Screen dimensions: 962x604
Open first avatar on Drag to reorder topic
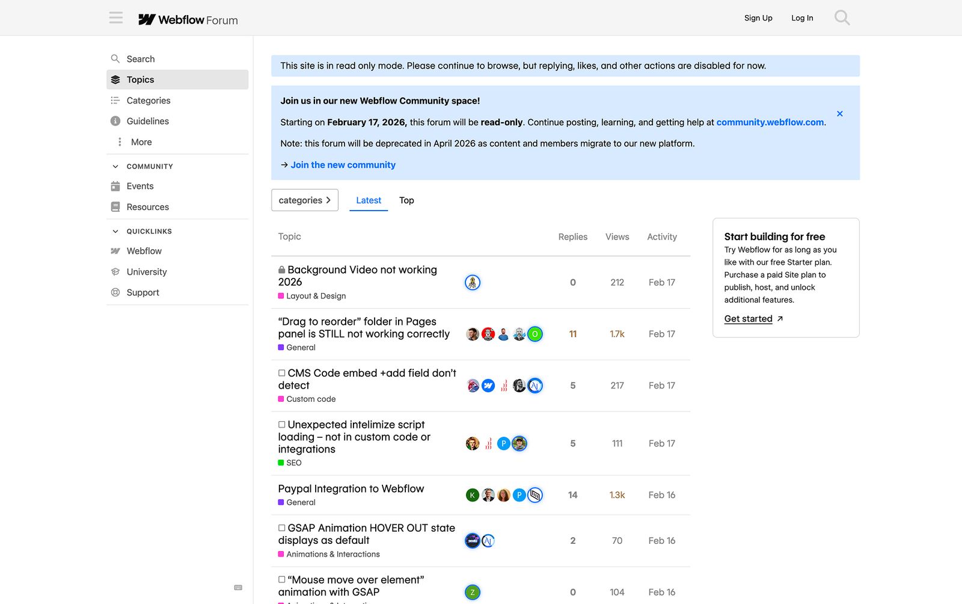pyautogui.click(x=473, y=334)
